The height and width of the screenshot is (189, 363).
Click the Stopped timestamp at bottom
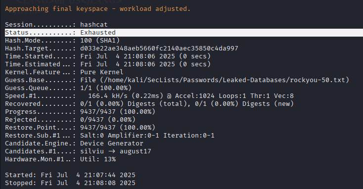[x=70, y=183]
